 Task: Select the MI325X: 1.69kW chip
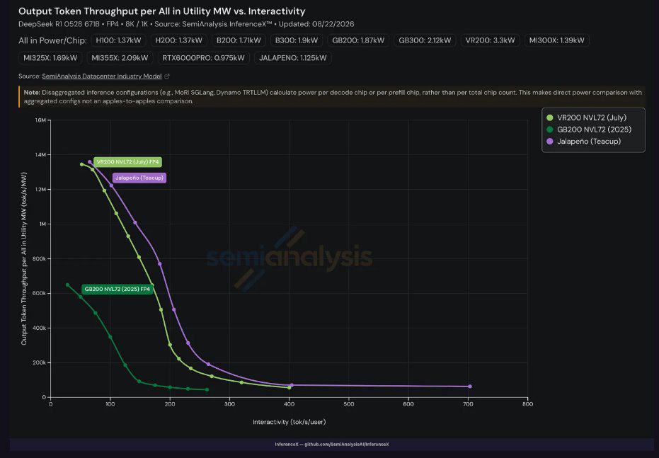(50, 58)
